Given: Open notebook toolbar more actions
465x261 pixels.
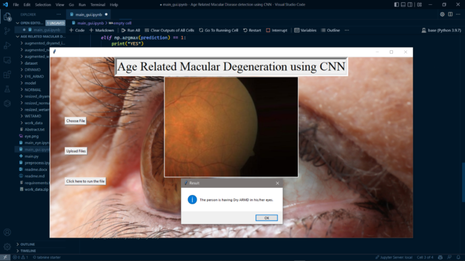Looking at the screenshot, I should click(x=347, y=30).
